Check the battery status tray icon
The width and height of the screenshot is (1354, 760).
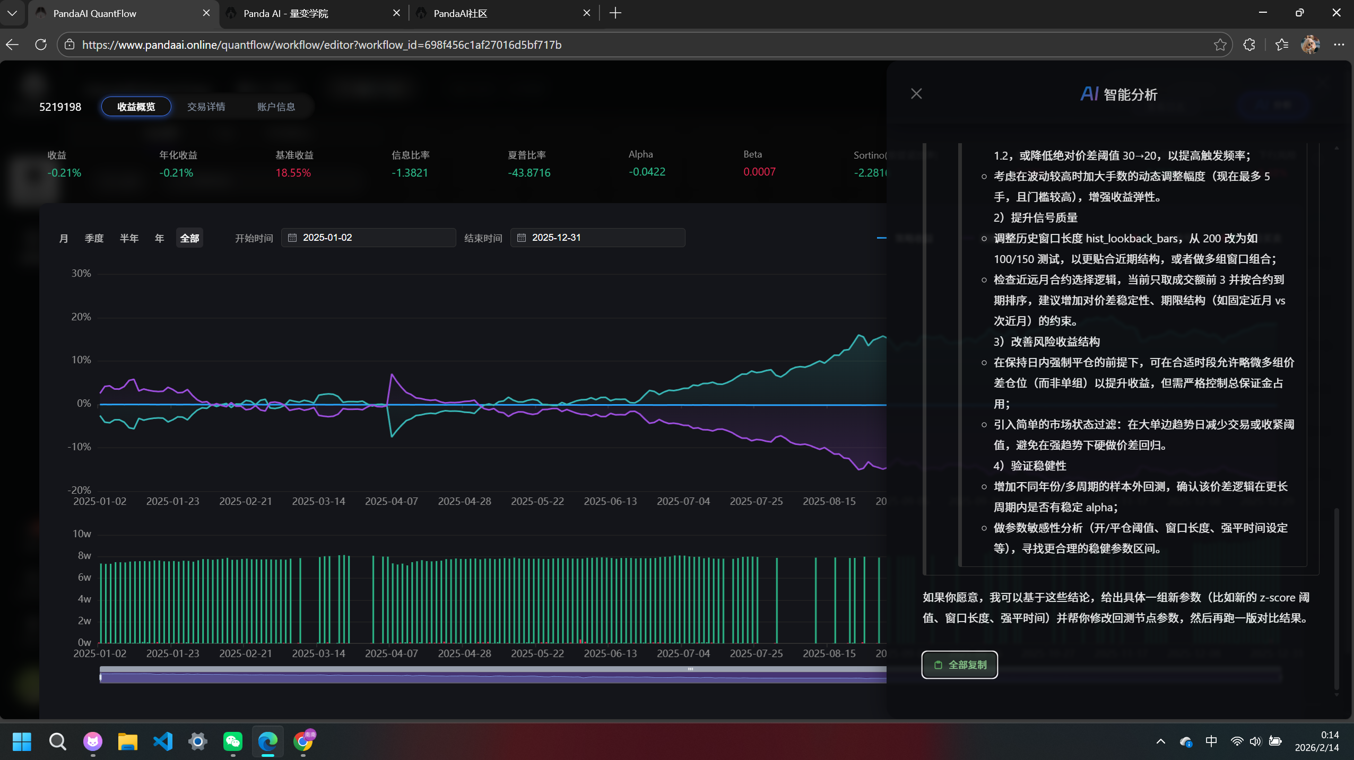pyautogui.click(x=1275, y=741)
